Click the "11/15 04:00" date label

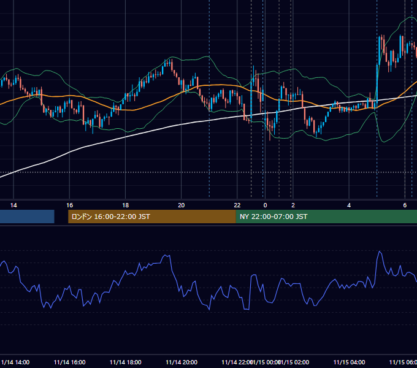[349, 362]
